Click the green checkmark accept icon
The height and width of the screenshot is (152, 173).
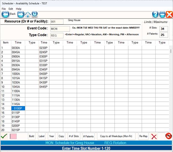(x=4, y=136)
